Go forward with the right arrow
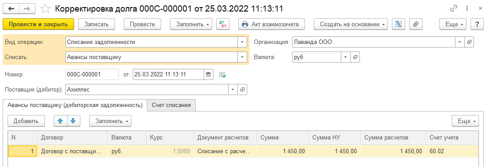This screenshot has width=486, height=167. [27, 9]
